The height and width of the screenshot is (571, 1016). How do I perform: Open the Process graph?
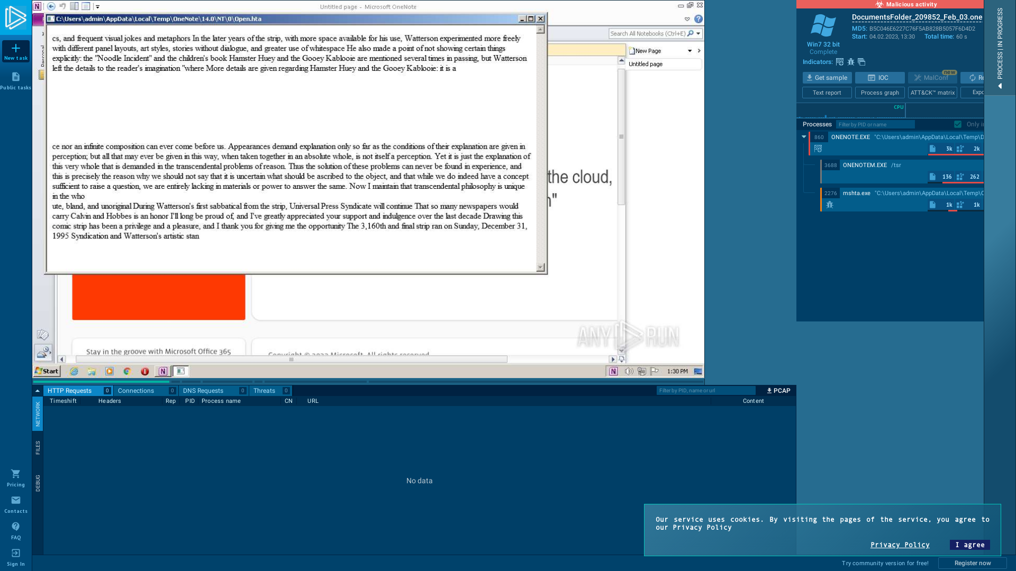click(x=879, y=93)
